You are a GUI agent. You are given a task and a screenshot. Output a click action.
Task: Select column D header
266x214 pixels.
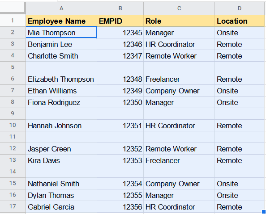pos(240,8)
